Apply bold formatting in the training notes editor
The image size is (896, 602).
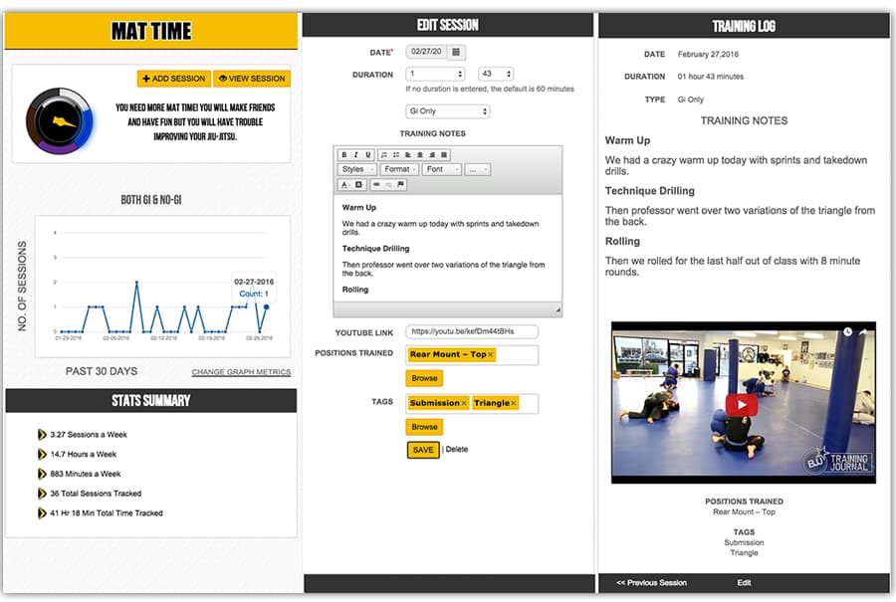(343, 154)
